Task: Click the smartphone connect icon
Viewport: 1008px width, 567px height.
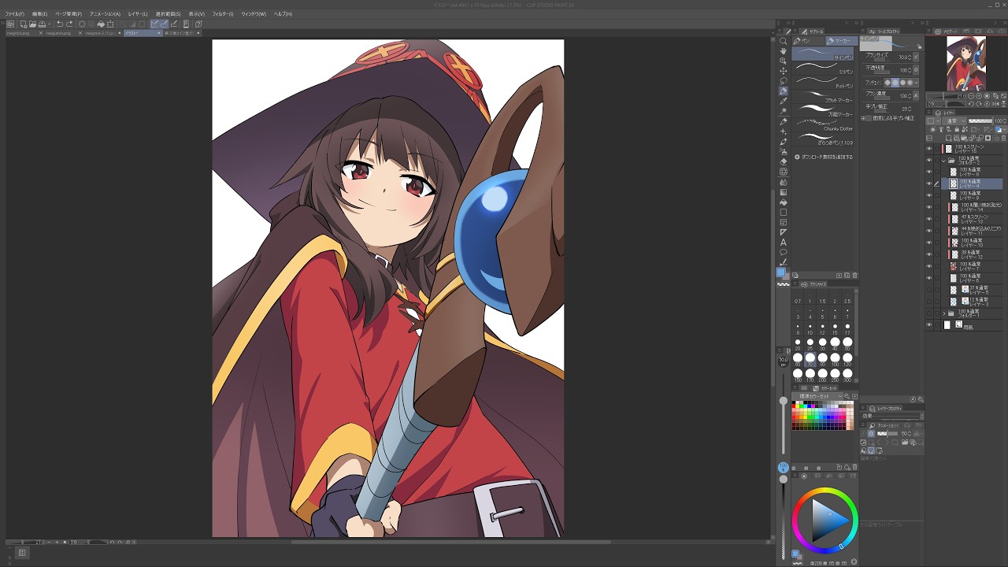Action: pos(186,24)
